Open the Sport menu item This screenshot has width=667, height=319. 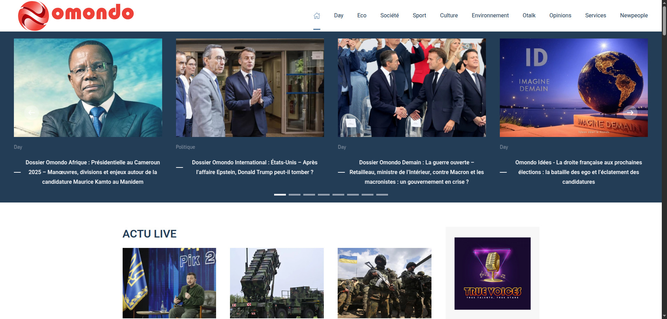coord(419,16)
